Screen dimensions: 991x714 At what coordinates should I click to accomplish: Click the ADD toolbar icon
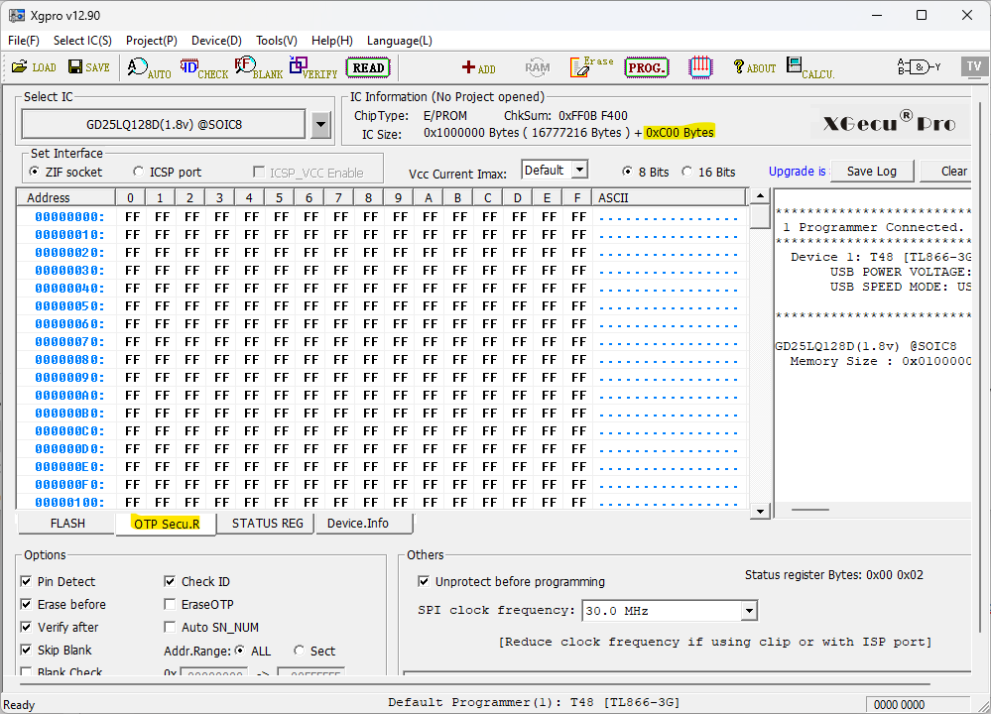pyautogui.click(x=479, y=67)
